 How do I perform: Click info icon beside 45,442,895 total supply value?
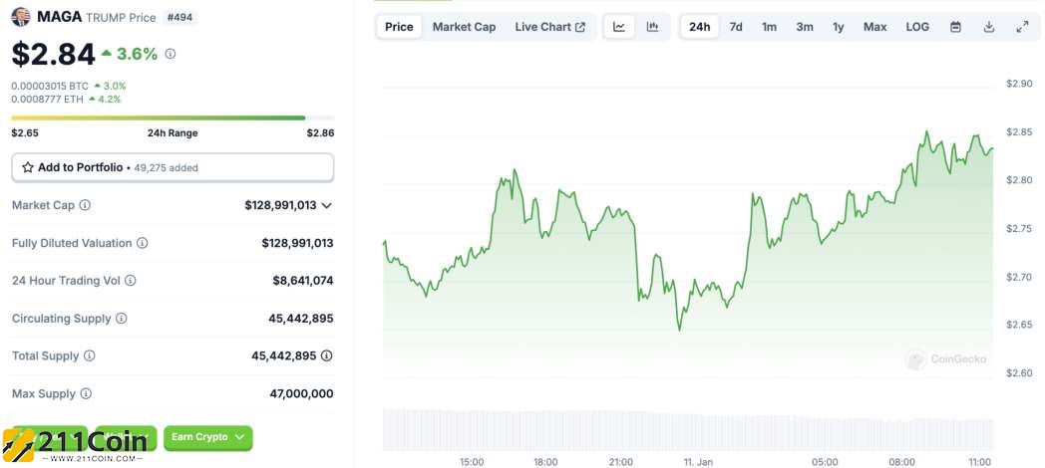(327, 356)
